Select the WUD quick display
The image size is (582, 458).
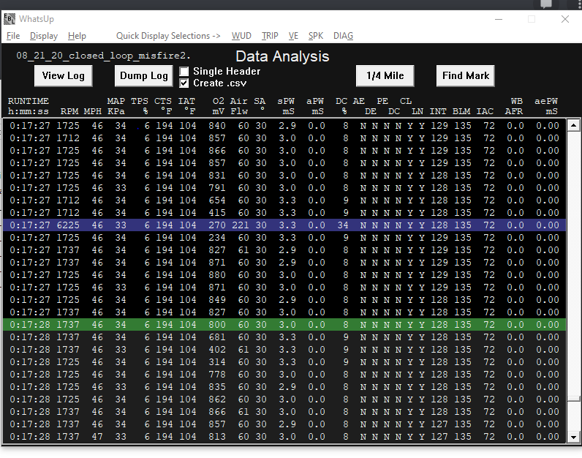tap(241, 36)
